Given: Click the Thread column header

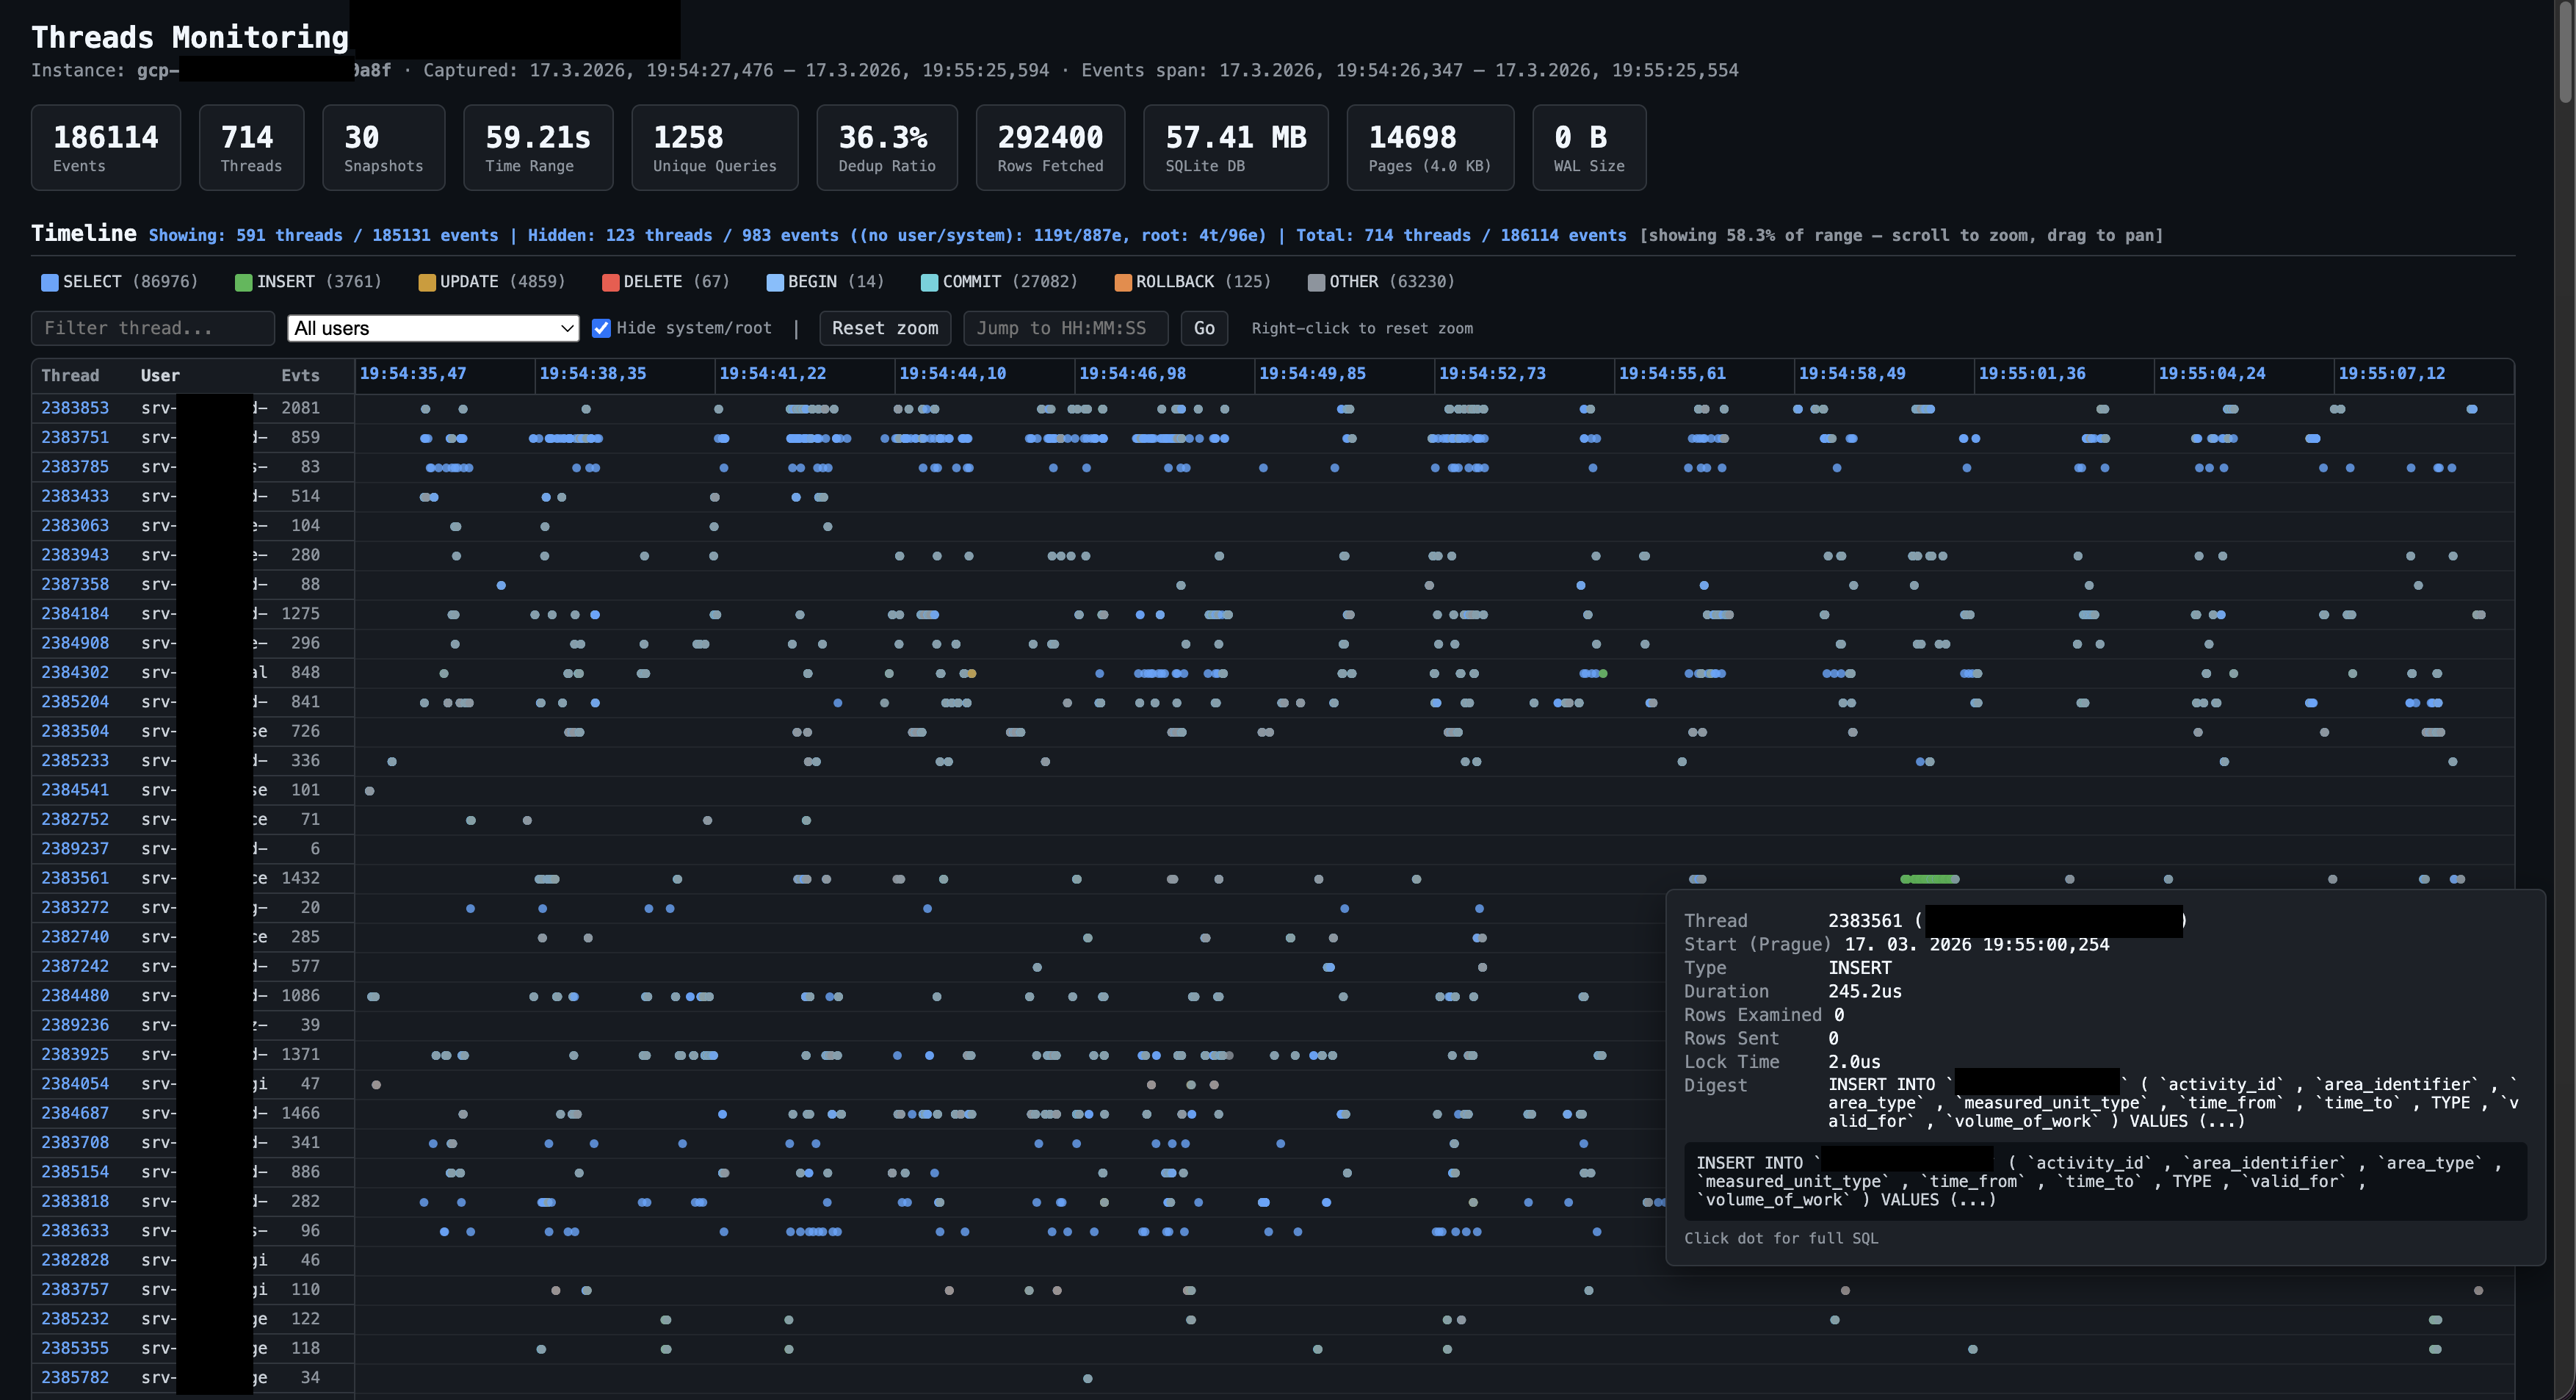Looking at the screenshot, I should coord(70,375).
